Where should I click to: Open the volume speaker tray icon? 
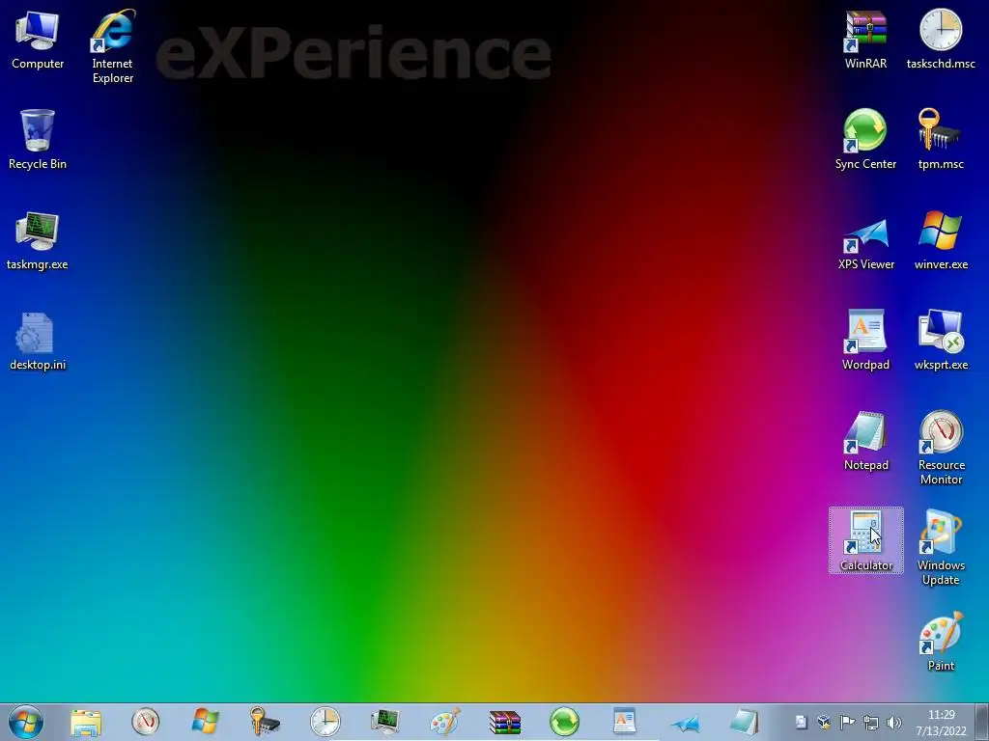893,722
